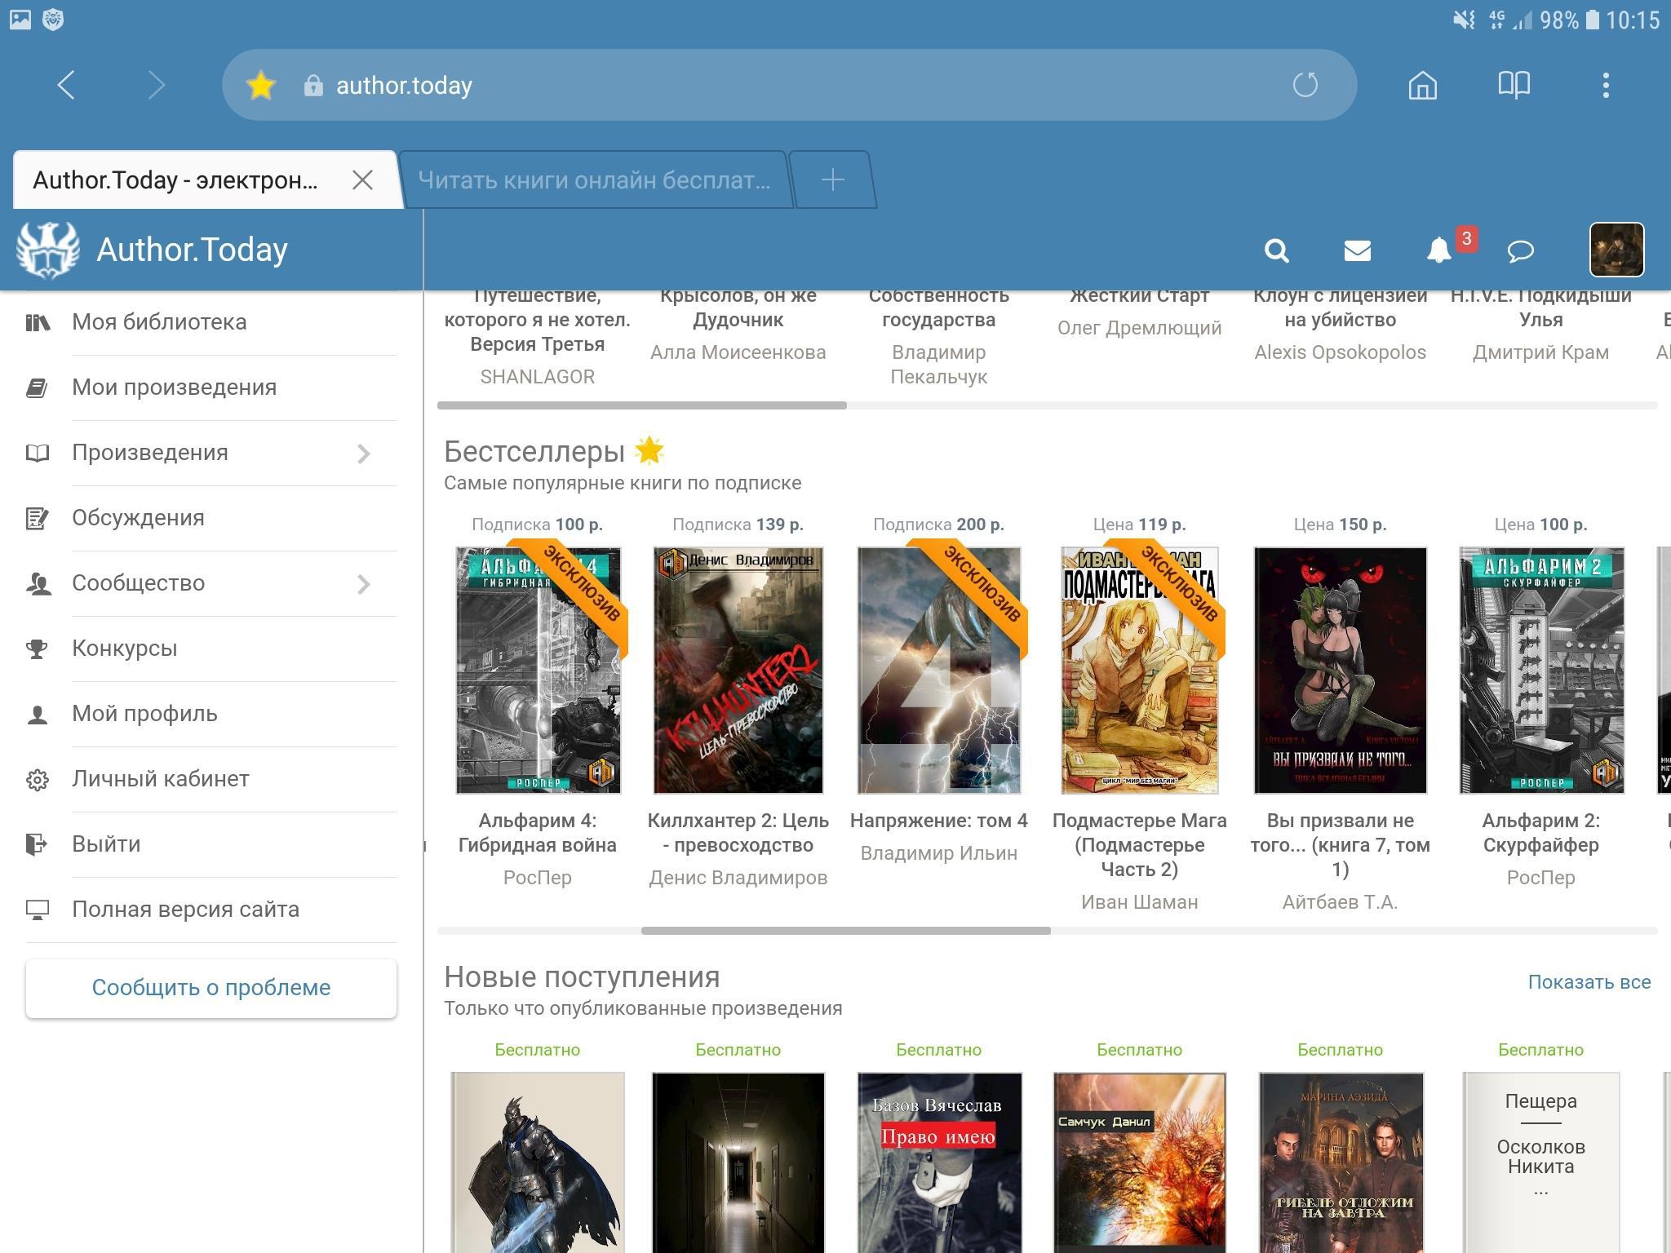Image resolution: width=1671 pixels, height=1253 pixels.
Task: Open the Напряжение: том 4 book cover
Action: pyautogui.click(x=938, y=670)
